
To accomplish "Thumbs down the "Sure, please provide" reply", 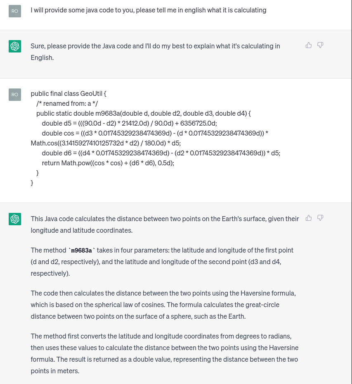I will tap(320, 45).
